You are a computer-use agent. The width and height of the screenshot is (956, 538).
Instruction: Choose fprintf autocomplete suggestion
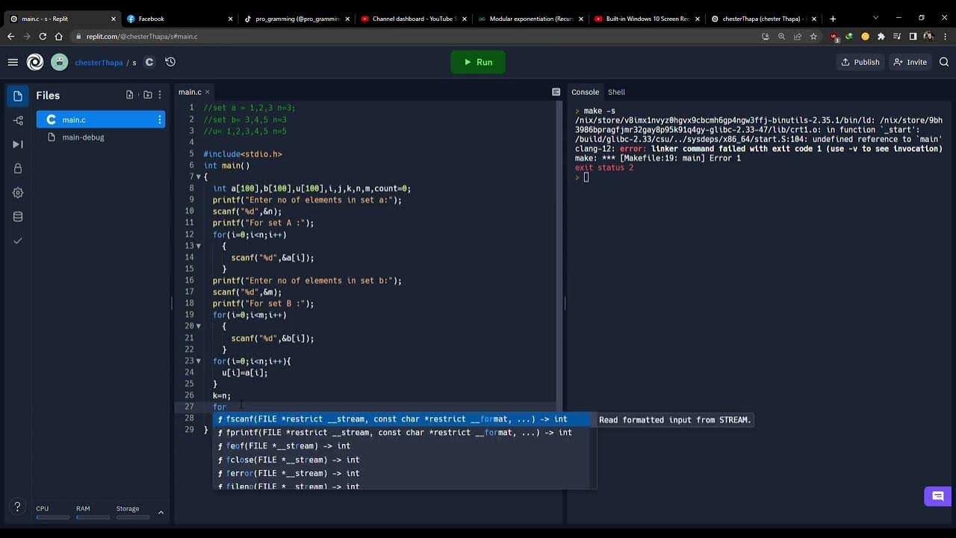[x=403, y=433]
